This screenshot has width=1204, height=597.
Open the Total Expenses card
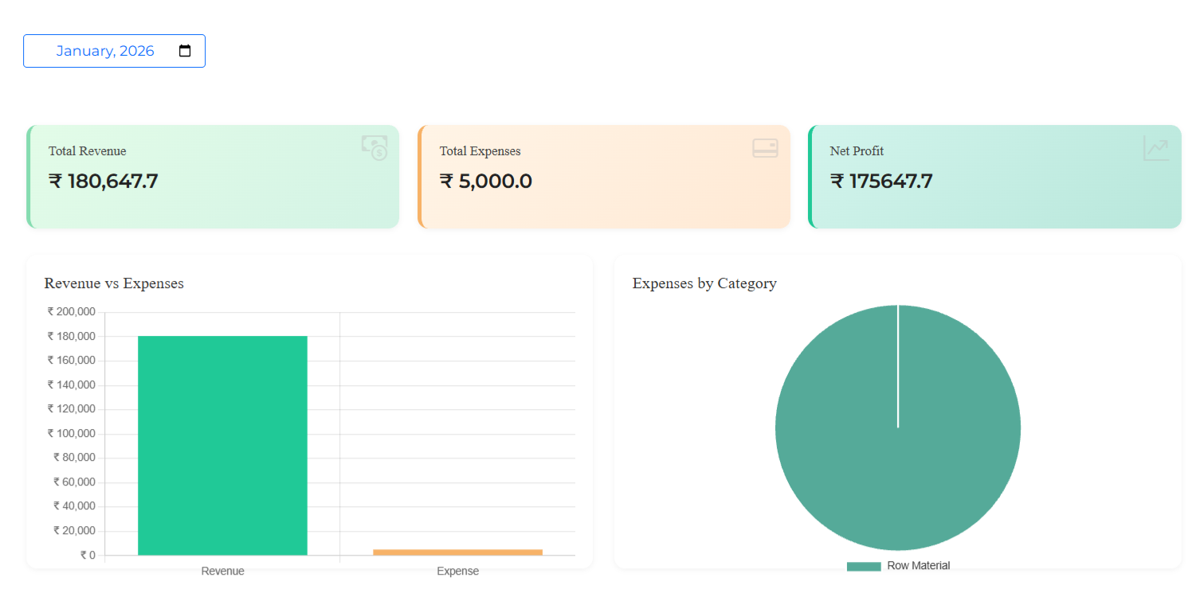604,177
